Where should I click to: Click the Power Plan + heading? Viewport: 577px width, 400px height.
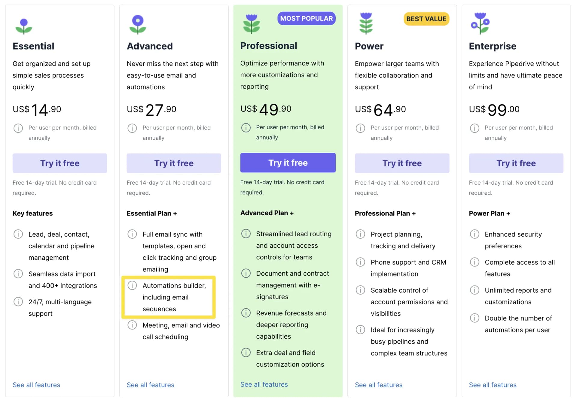[x=490, y=213]
